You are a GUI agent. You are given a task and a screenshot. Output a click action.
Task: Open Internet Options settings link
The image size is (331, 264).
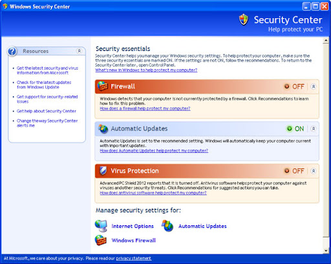[133, 226]
